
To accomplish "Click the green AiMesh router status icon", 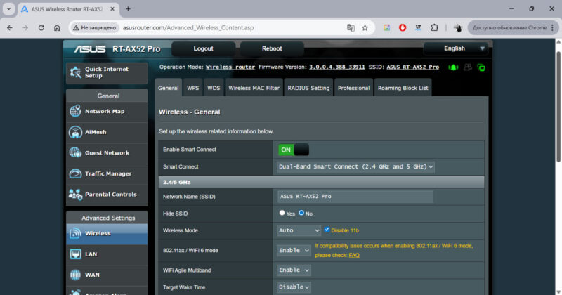I will (x=453, y=67).
